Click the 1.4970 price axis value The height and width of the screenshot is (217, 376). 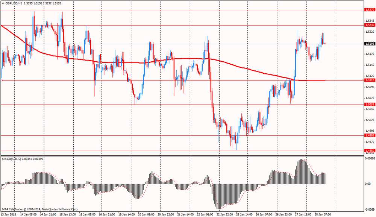[370, 142]
